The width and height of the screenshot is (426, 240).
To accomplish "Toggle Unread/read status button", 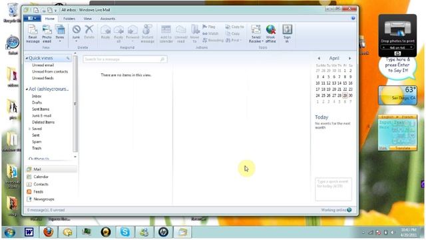I will point(181,34).
